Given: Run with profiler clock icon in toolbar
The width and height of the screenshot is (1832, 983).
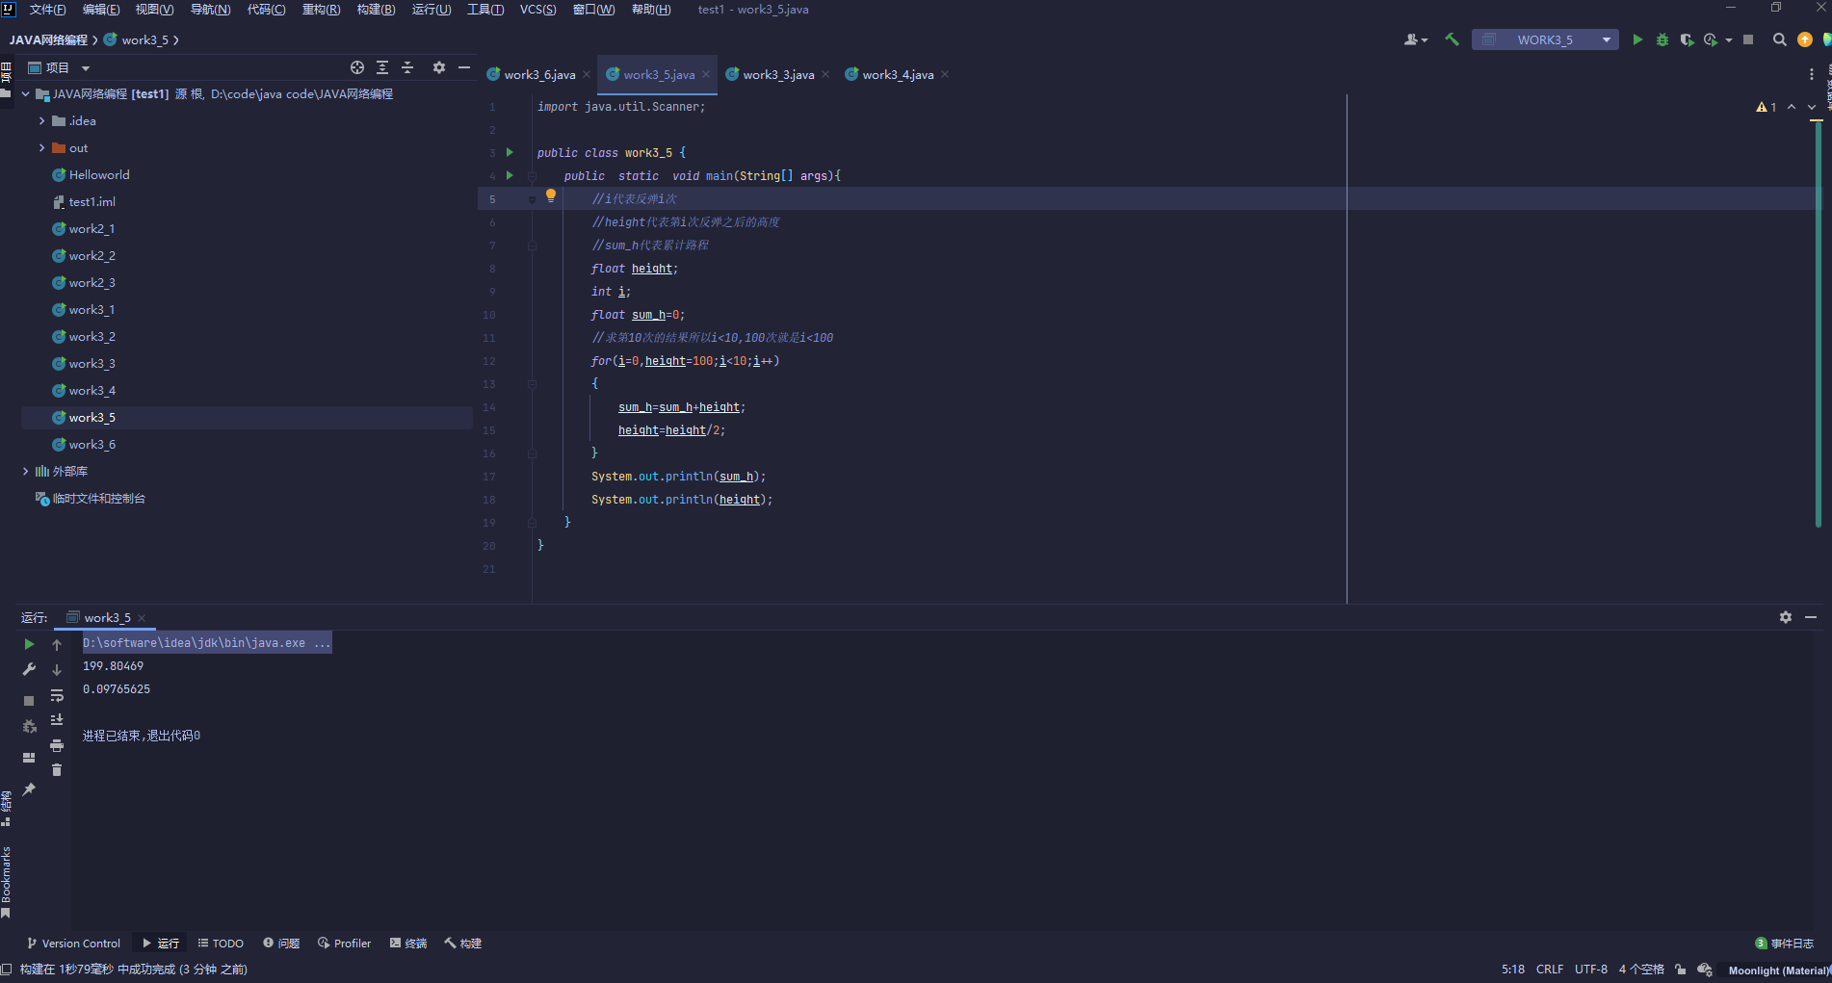Looking at the screenshot, I should pyautogui.click(x=1711, y=39).
